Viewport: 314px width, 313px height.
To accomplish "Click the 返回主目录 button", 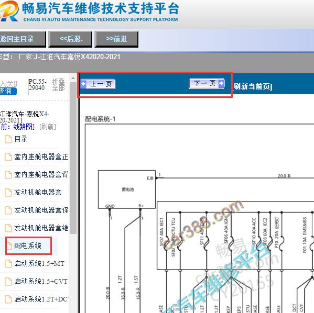I will pyautogui.click(x=23, y=39).
